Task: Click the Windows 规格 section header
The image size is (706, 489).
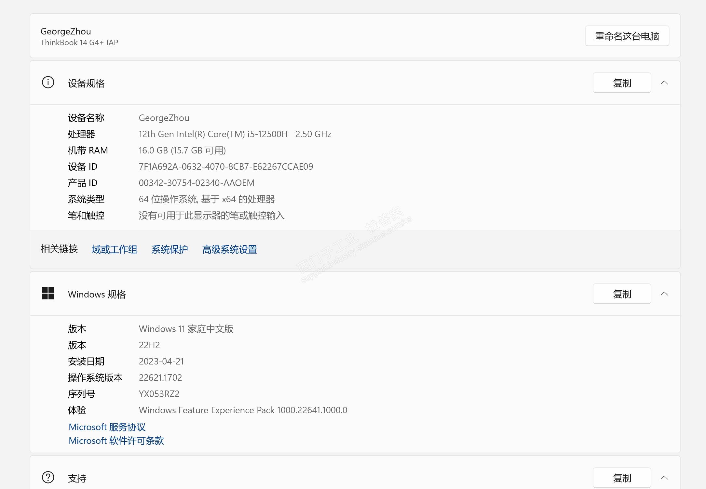Action: (97, 294)
